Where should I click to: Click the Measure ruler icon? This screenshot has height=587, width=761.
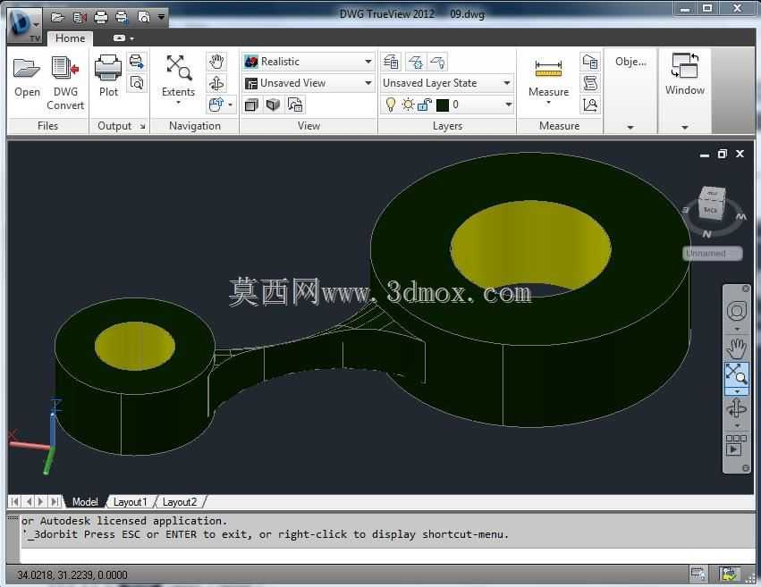click(x=548, y=69)
